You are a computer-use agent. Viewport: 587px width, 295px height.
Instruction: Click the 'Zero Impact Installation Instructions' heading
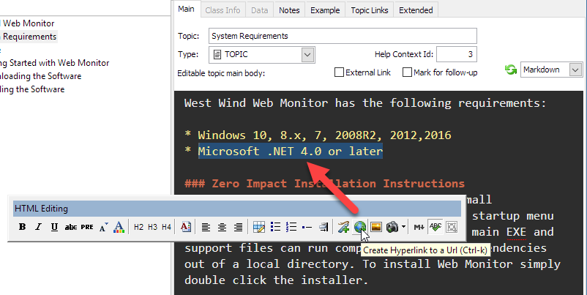click(x=324, y=184)
